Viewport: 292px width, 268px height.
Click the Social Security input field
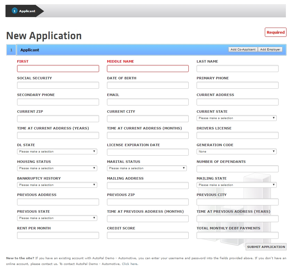point(58,85)
